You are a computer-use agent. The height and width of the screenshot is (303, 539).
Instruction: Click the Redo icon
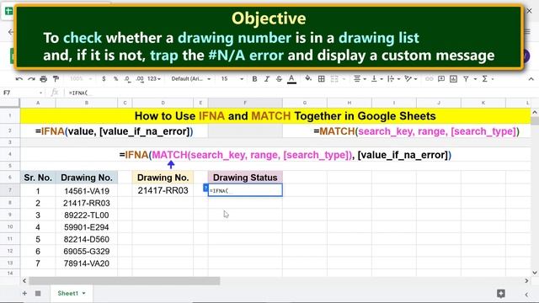pyautogui.click(x=31, y=79)
